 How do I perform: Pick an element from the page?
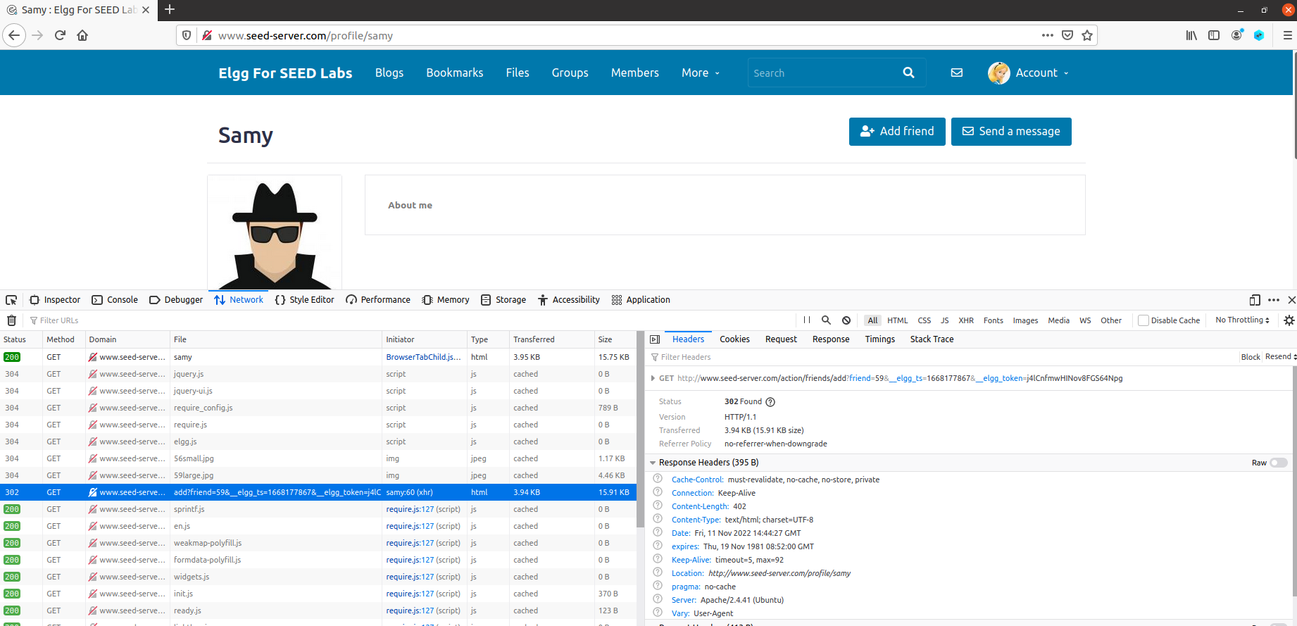click(x=11, y=300)
